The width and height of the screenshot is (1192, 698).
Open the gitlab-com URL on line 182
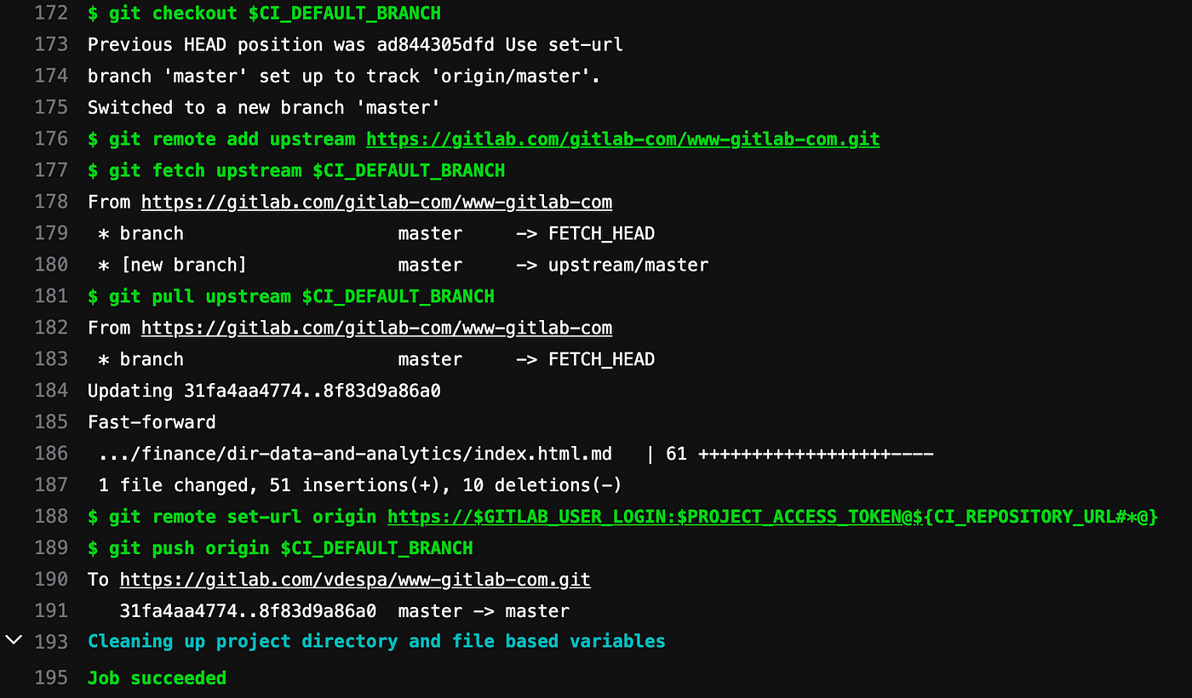click(376, 328)
